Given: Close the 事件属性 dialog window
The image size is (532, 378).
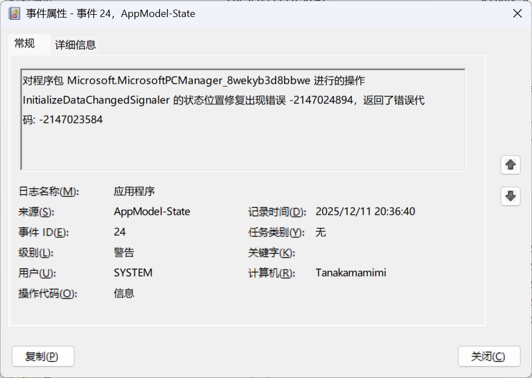Looking at the screenshot, I should 517,14.
